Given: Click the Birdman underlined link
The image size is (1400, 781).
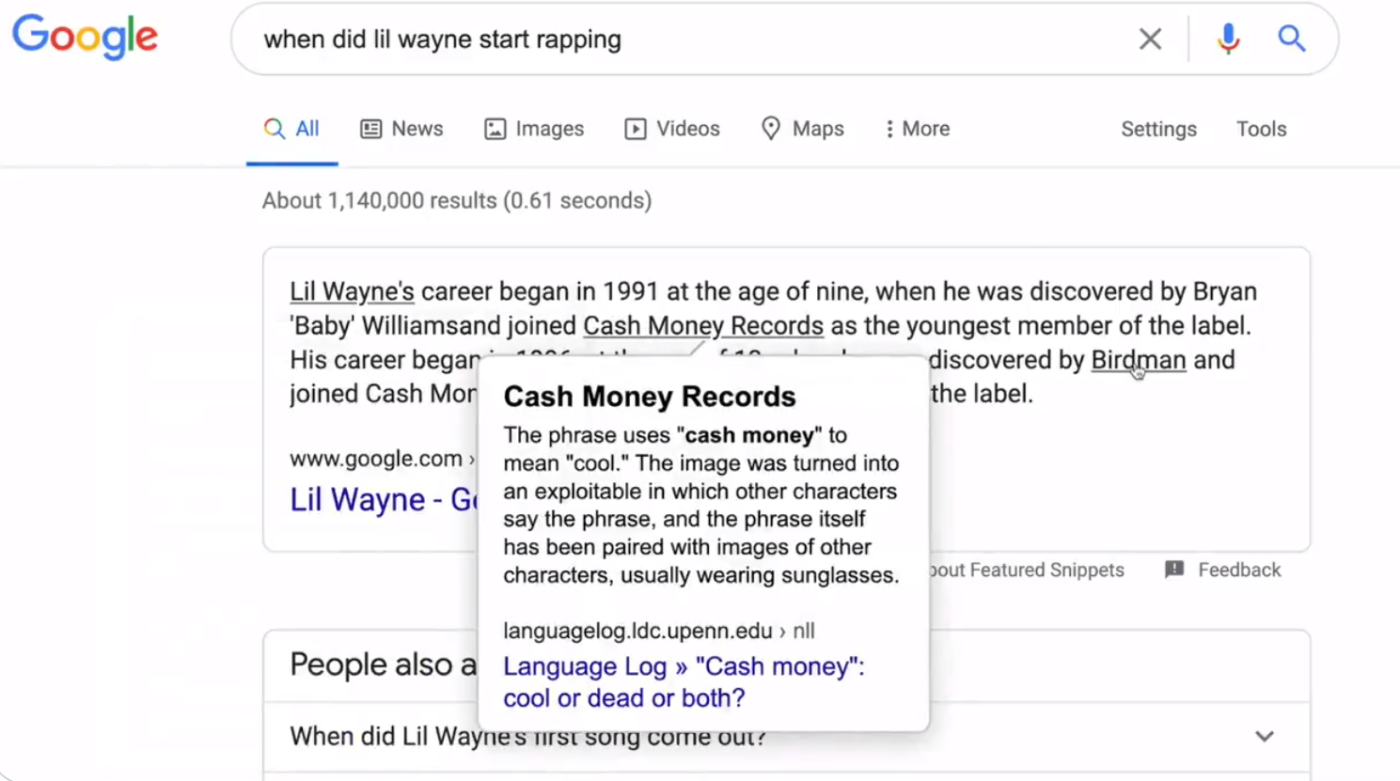Looking at the screenshot, I should tap(1138, 359).
